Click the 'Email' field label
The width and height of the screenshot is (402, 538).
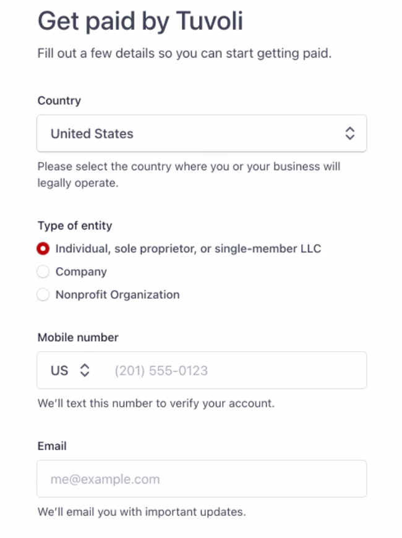point(52,446)
